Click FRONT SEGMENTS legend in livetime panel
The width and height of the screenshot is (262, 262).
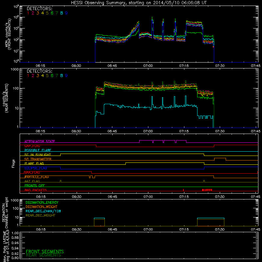[45, 252]
